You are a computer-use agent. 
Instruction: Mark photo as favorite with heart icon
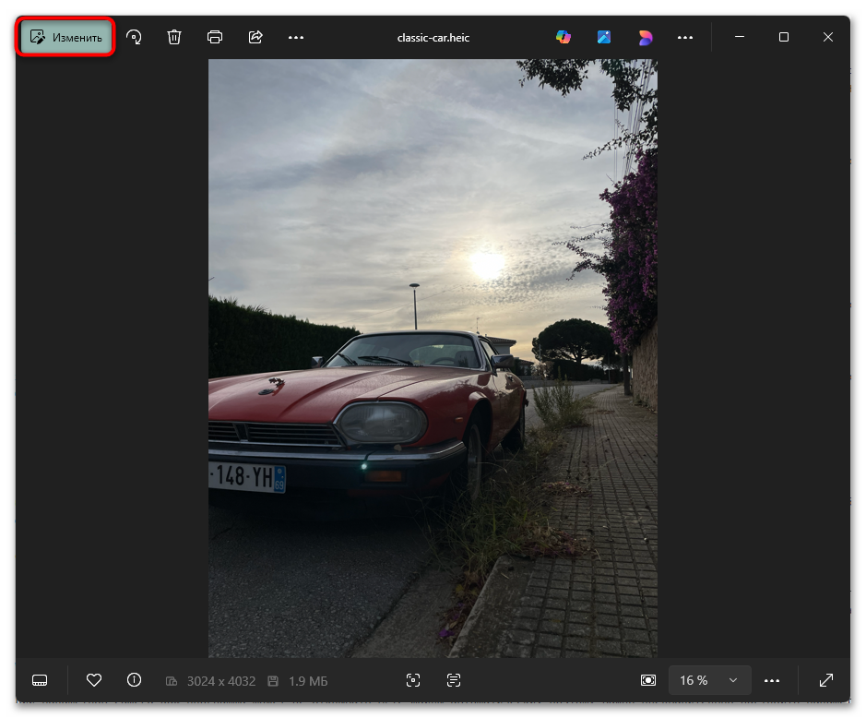click(93, 680)
